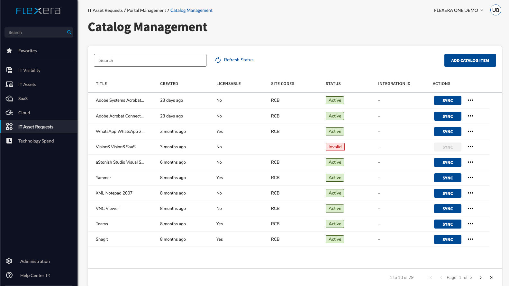Open more actions for Vision6 Vision6 SaaS

pyautogui.click(x=470, y=147)
